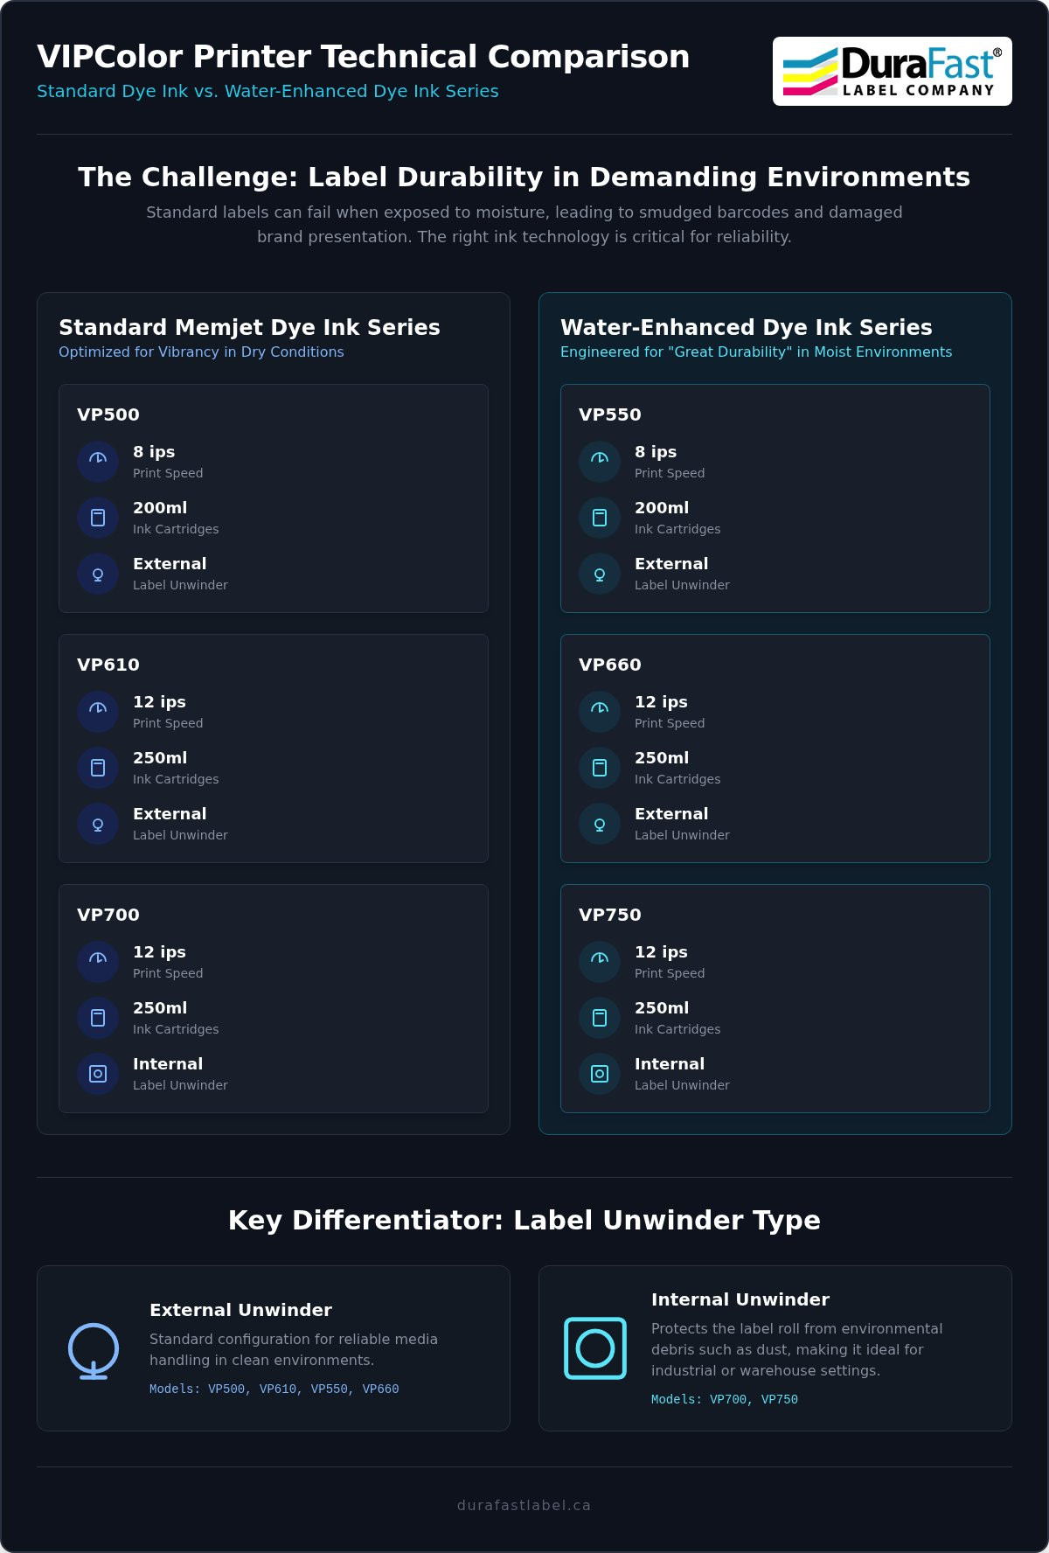Click the VP750 internal unwinder icon
The image size is (1049, 1553).
pyautogui.click(x=600, y=1074)
